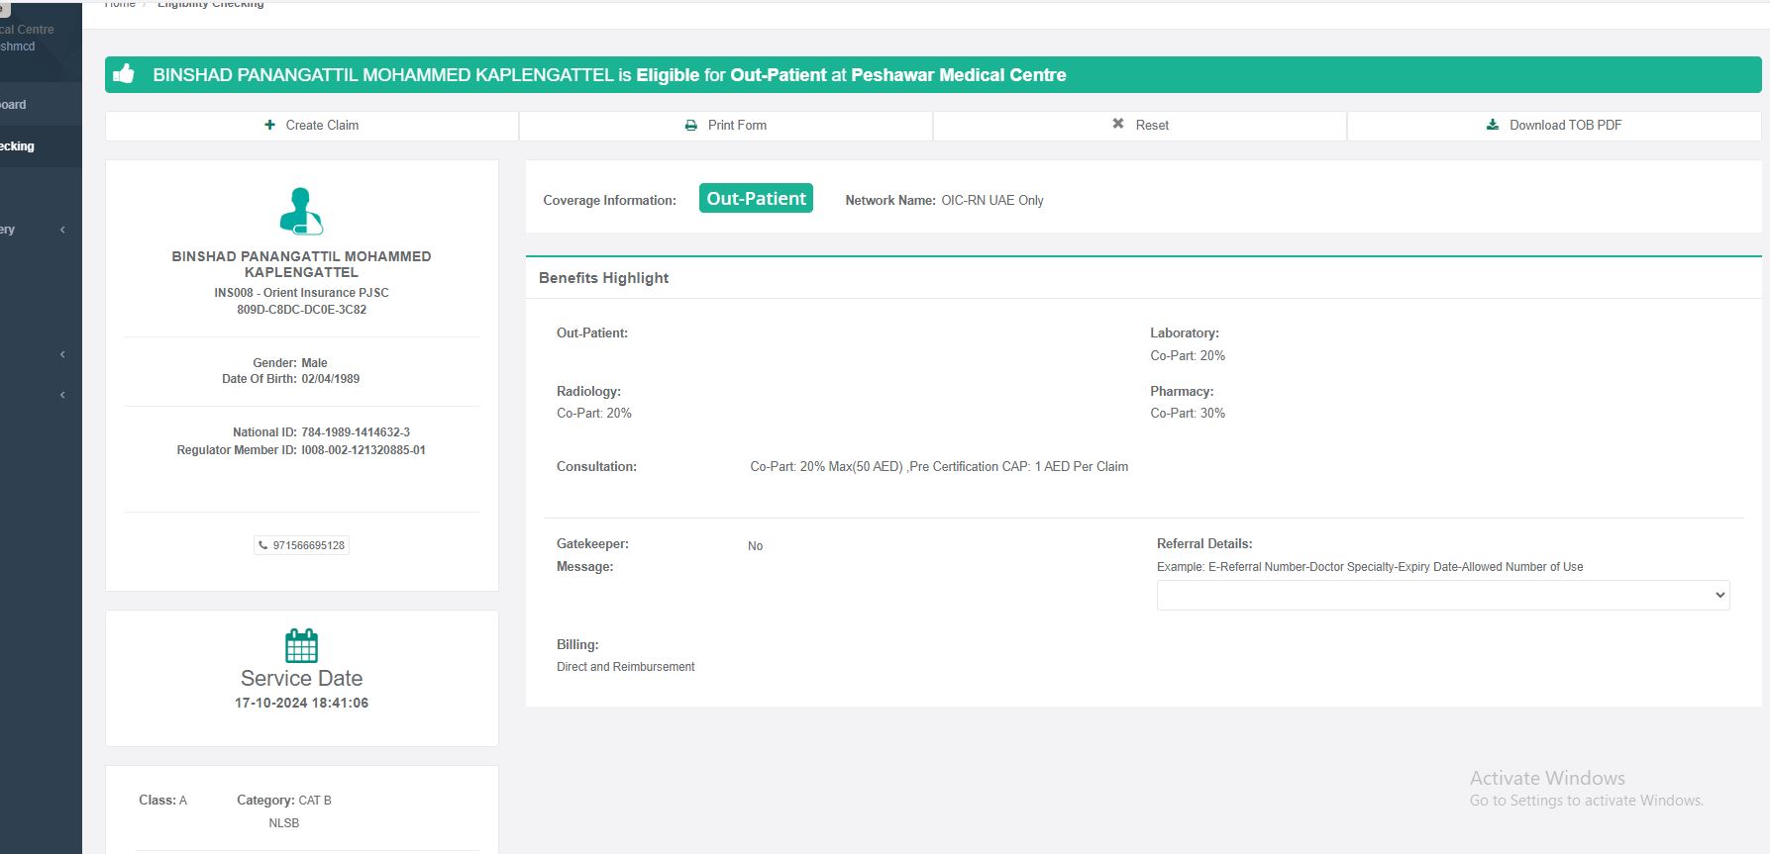Image resolution: width=1770 pixels, height=854 pixels.
Task: Expand the bottom-most collapsed sidebar chevron
Action: pos(62,395)
